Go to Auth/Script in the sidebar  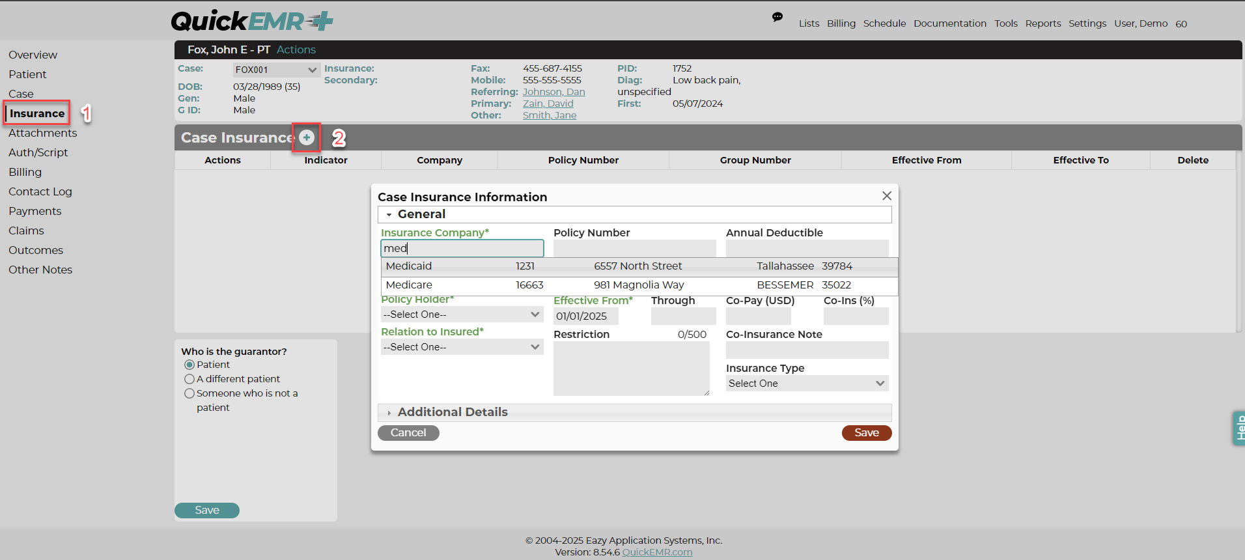pyautogui.click(x=38, y=152)
